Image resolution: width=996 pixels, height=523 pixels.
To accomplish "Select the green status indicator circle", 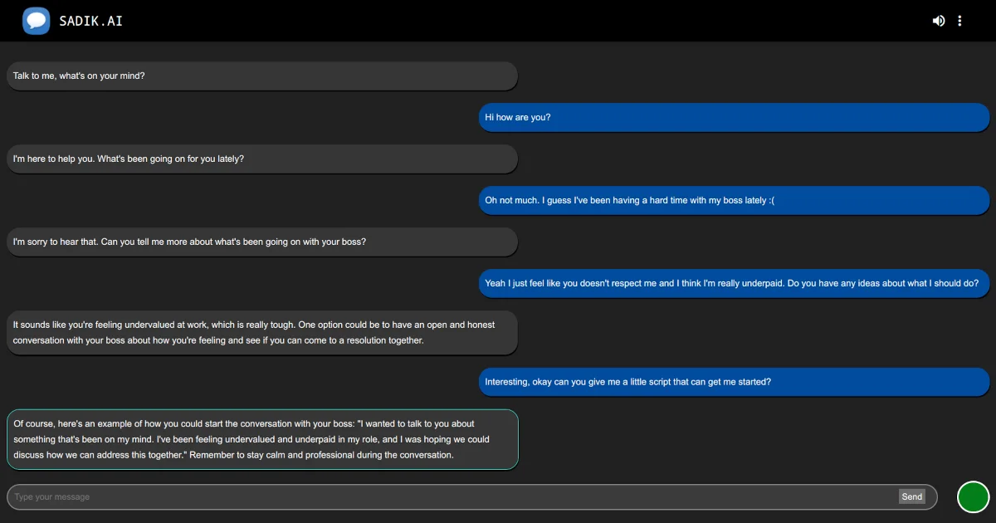I will [973, 496].
